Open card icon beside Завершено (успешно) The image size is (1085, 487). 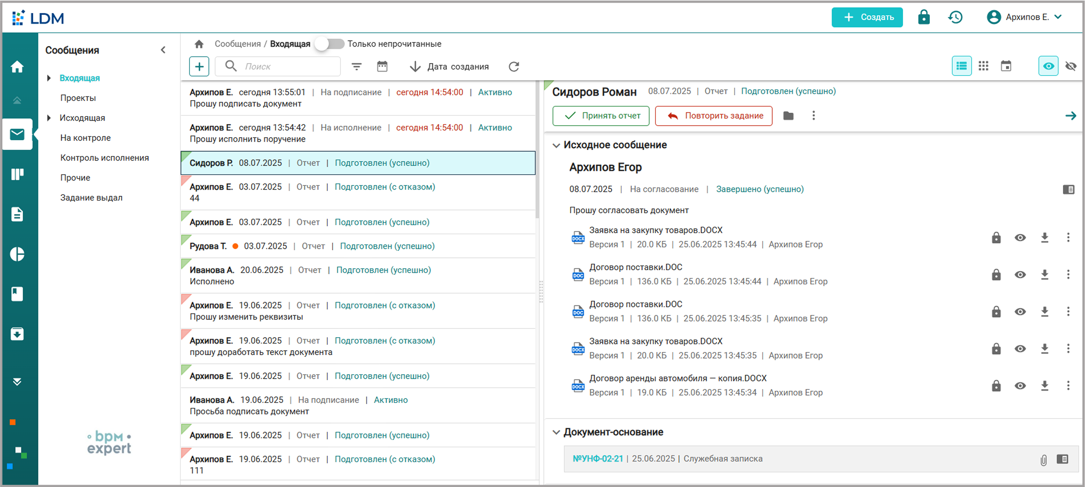(x=1068, y=189)
